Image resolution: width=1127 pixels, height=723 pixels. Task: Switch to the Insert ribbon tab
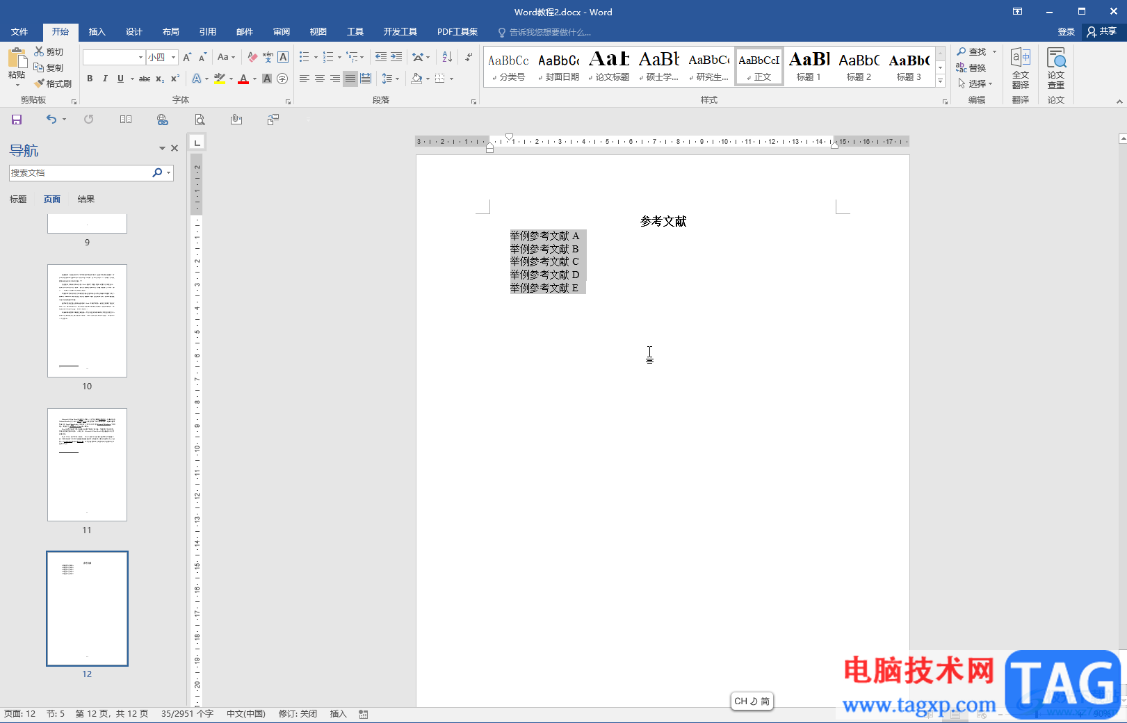(x=97, y=32)
